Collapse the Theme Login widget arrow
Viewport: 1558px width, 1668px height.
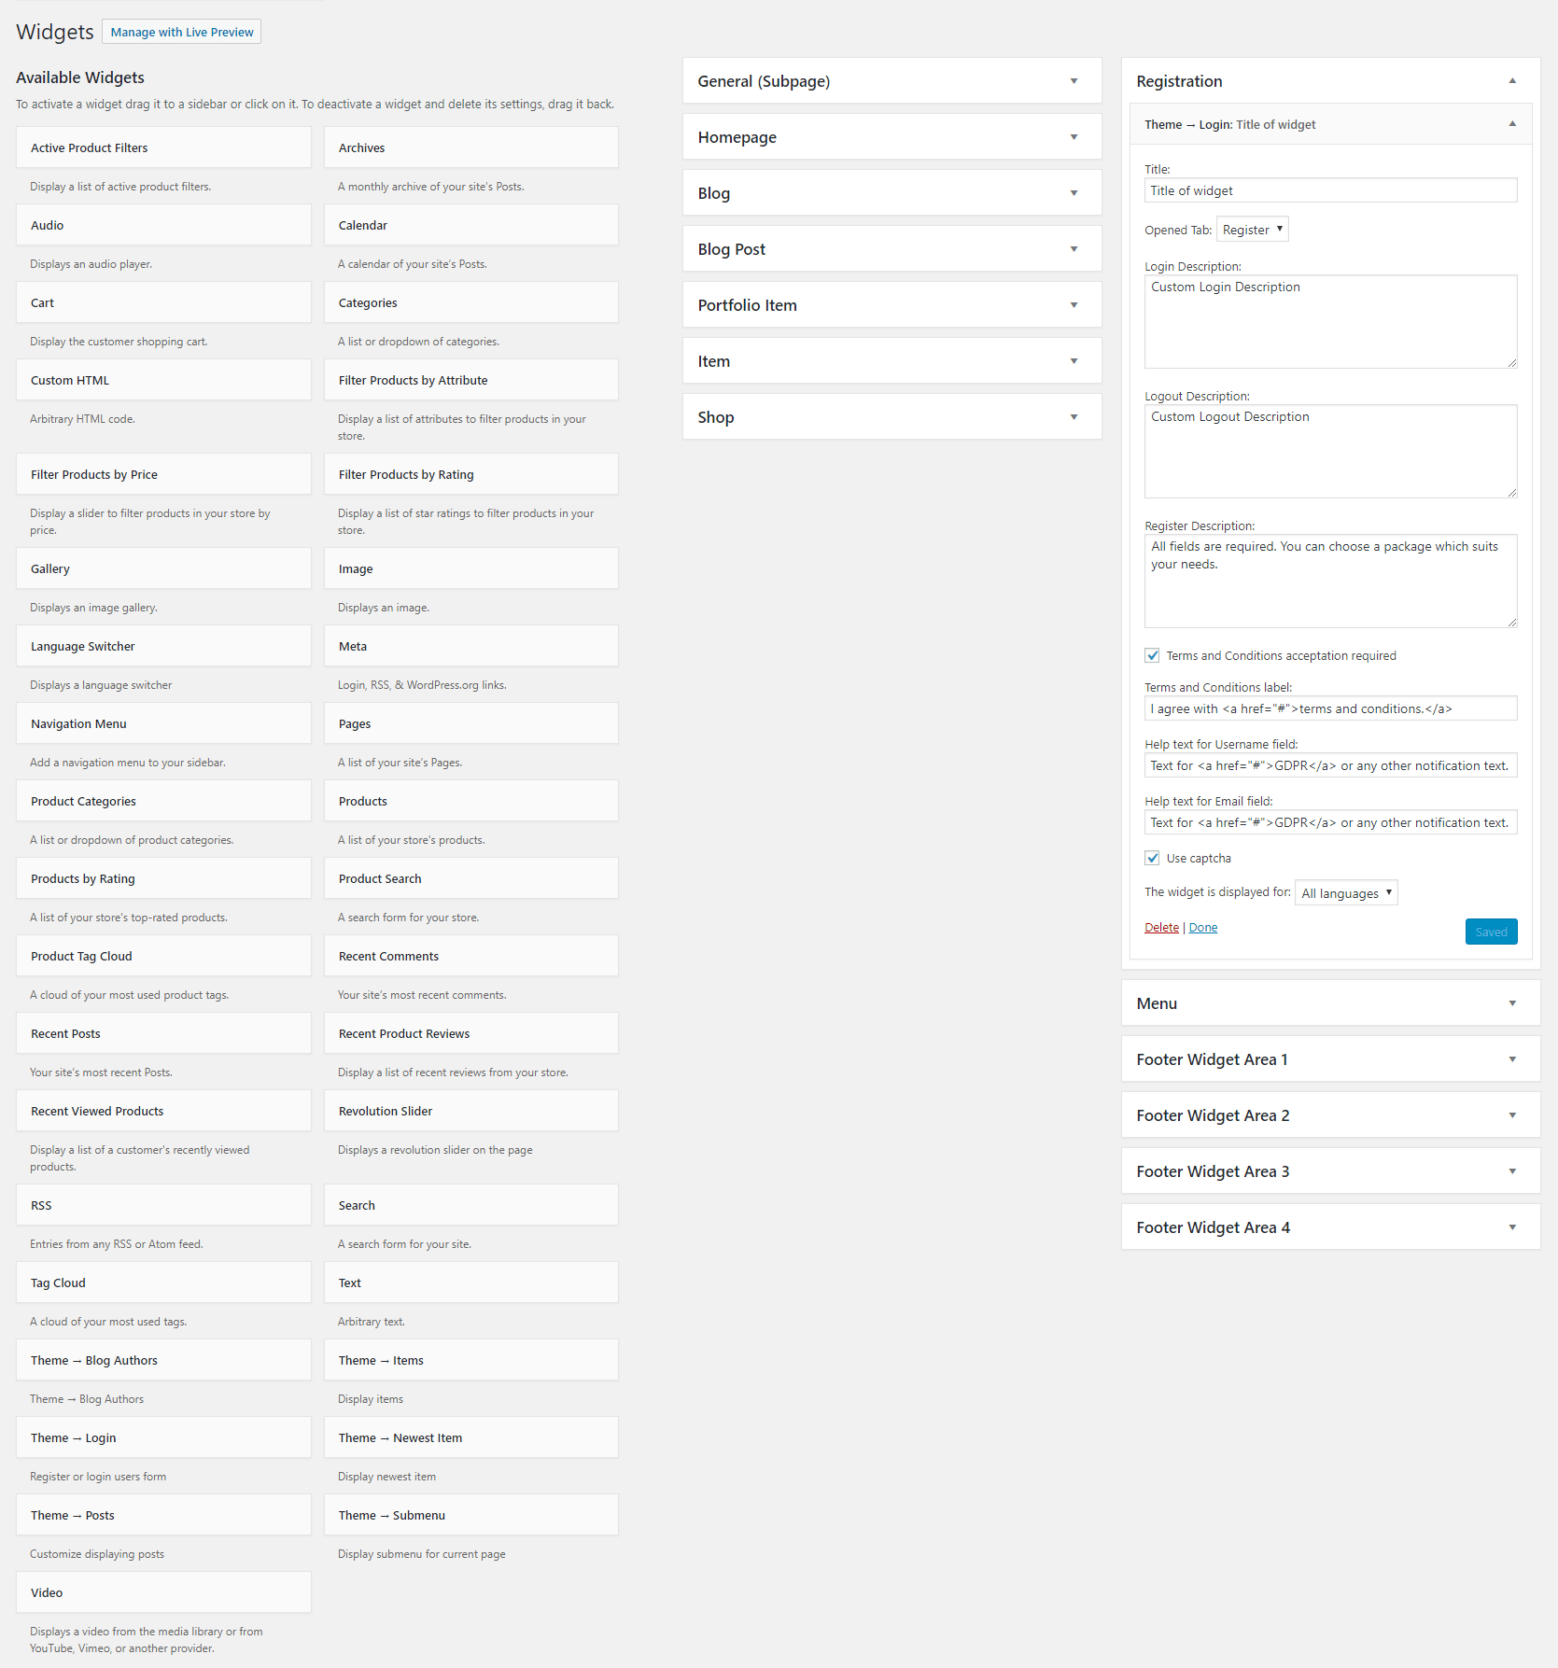click(x=1512, y=124)
